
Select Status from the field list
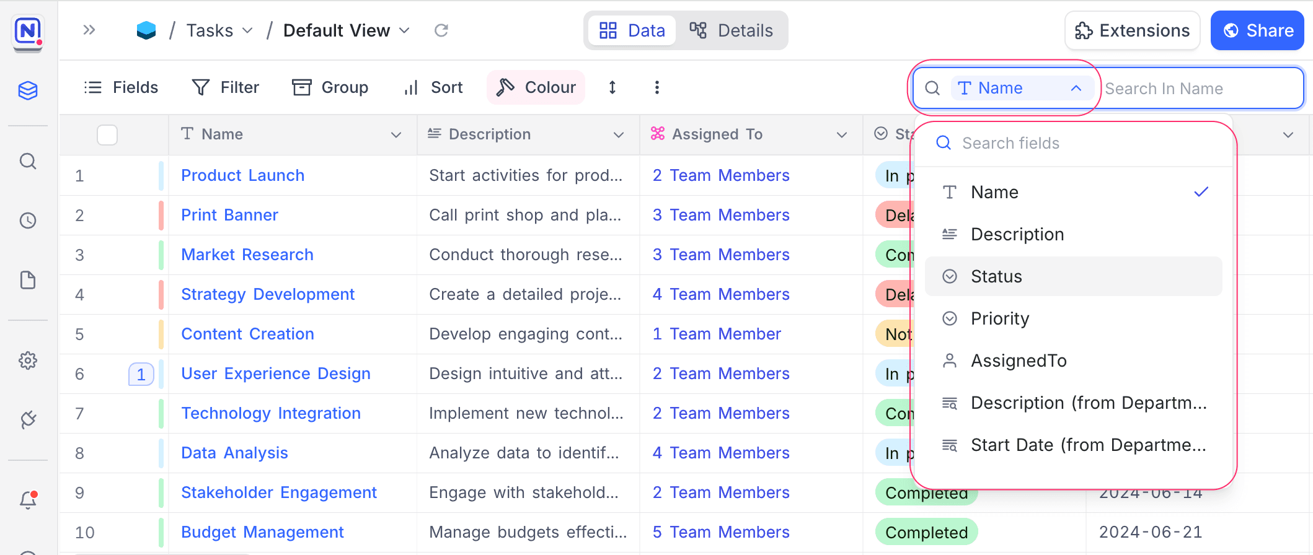pos(1072,276)
